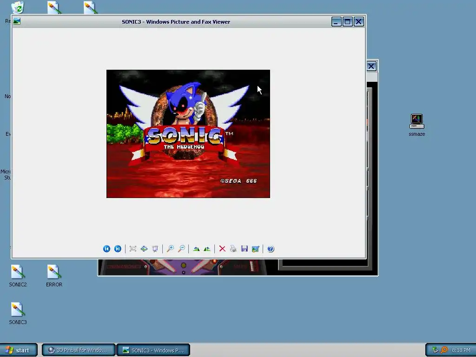Select the ssmaze desktop icon
The width and height of the screenshot is (476, 357).
[x=417, y=125]
